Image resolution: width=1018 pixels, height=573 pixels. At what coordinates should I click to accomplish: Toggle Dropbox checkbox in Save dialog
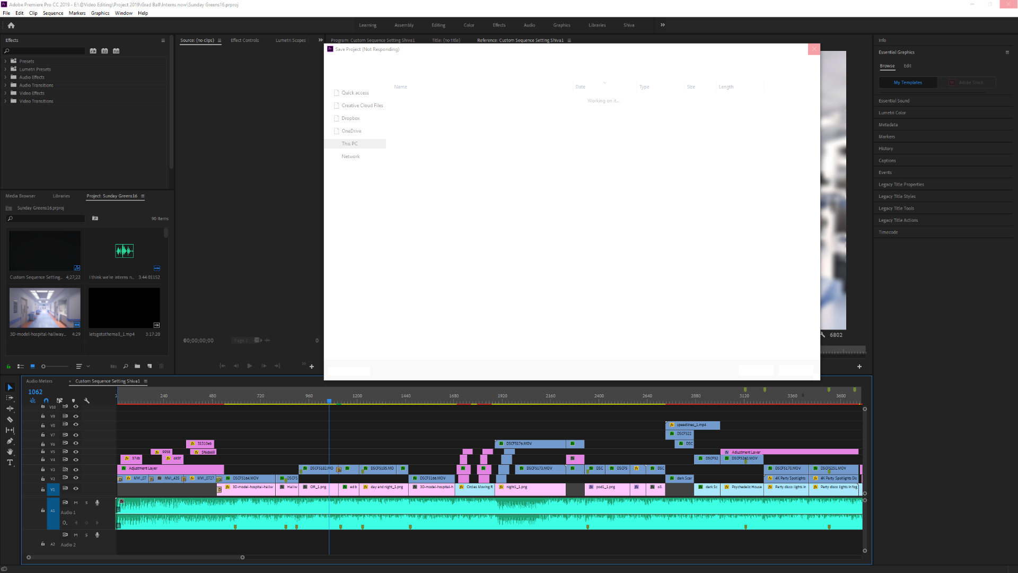[336, 118]
